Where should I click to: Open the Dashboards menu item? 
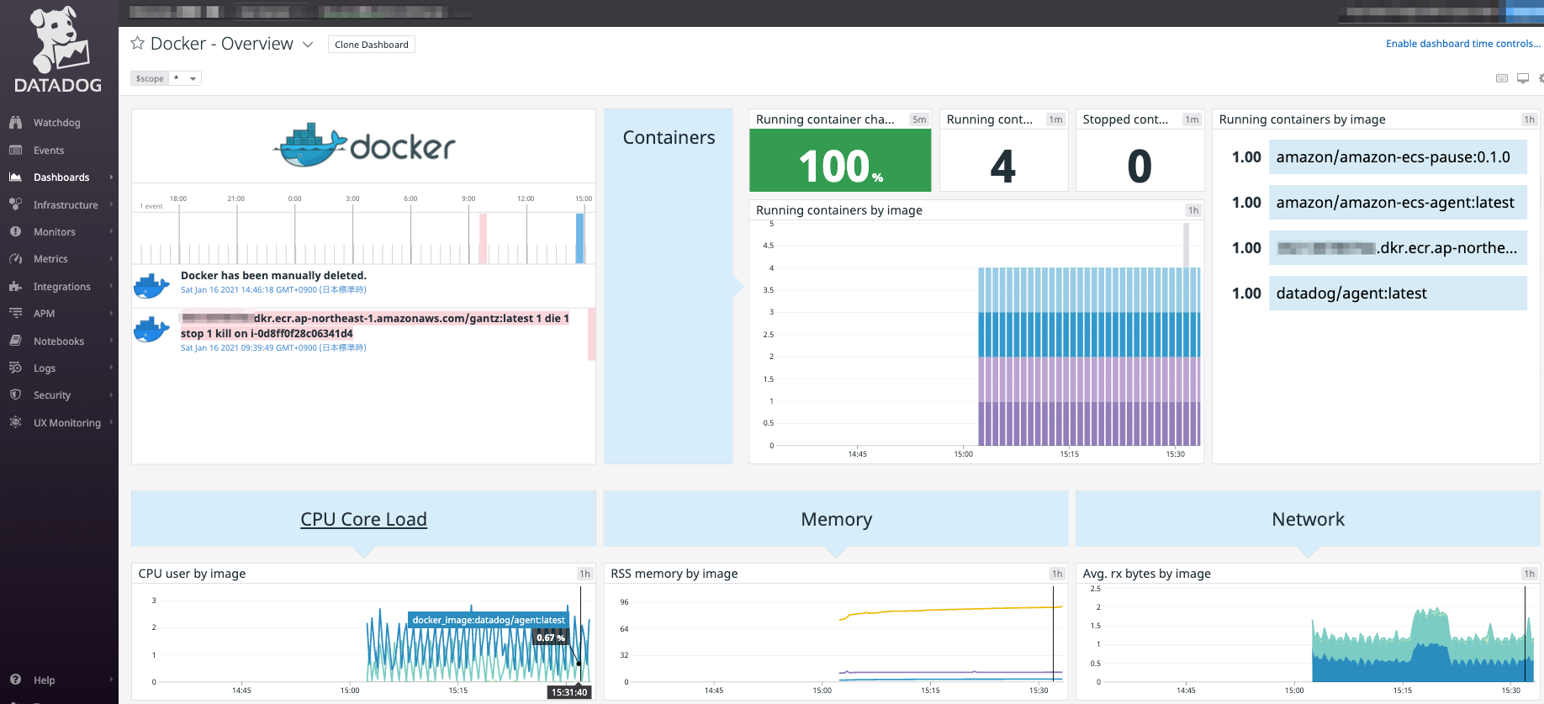coord(61,177)
